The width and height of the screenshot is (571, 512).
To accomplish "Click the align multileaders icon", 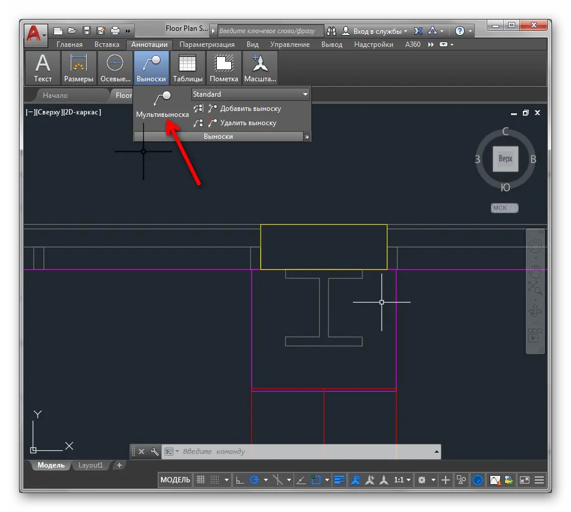I will 198,109.
